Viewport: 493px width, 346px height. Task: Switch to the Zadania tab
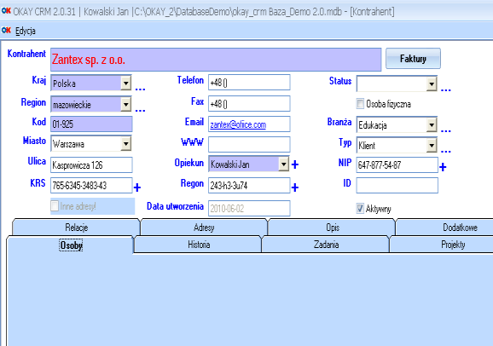point(326,245)
